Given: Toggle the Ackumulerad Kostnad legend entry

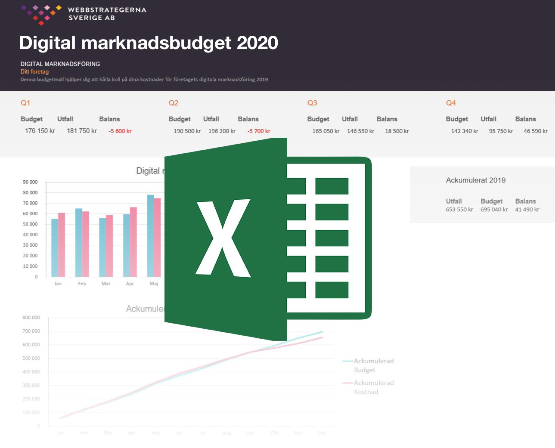Looking at the screenshot, I should coord(373,387).
